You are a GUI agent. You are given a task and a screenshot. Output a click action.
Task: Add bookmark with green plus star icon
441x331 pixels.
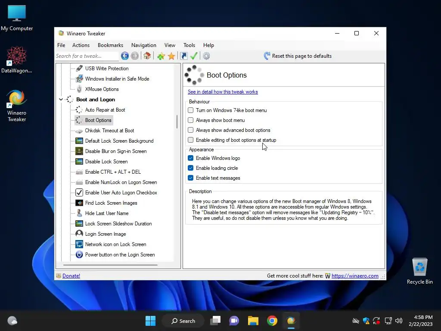click(x=161, y=56)
